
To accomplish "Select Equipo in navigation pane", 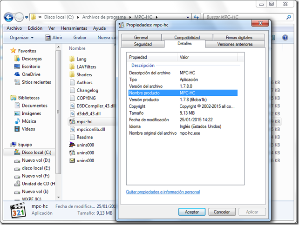I will [21, 145].
